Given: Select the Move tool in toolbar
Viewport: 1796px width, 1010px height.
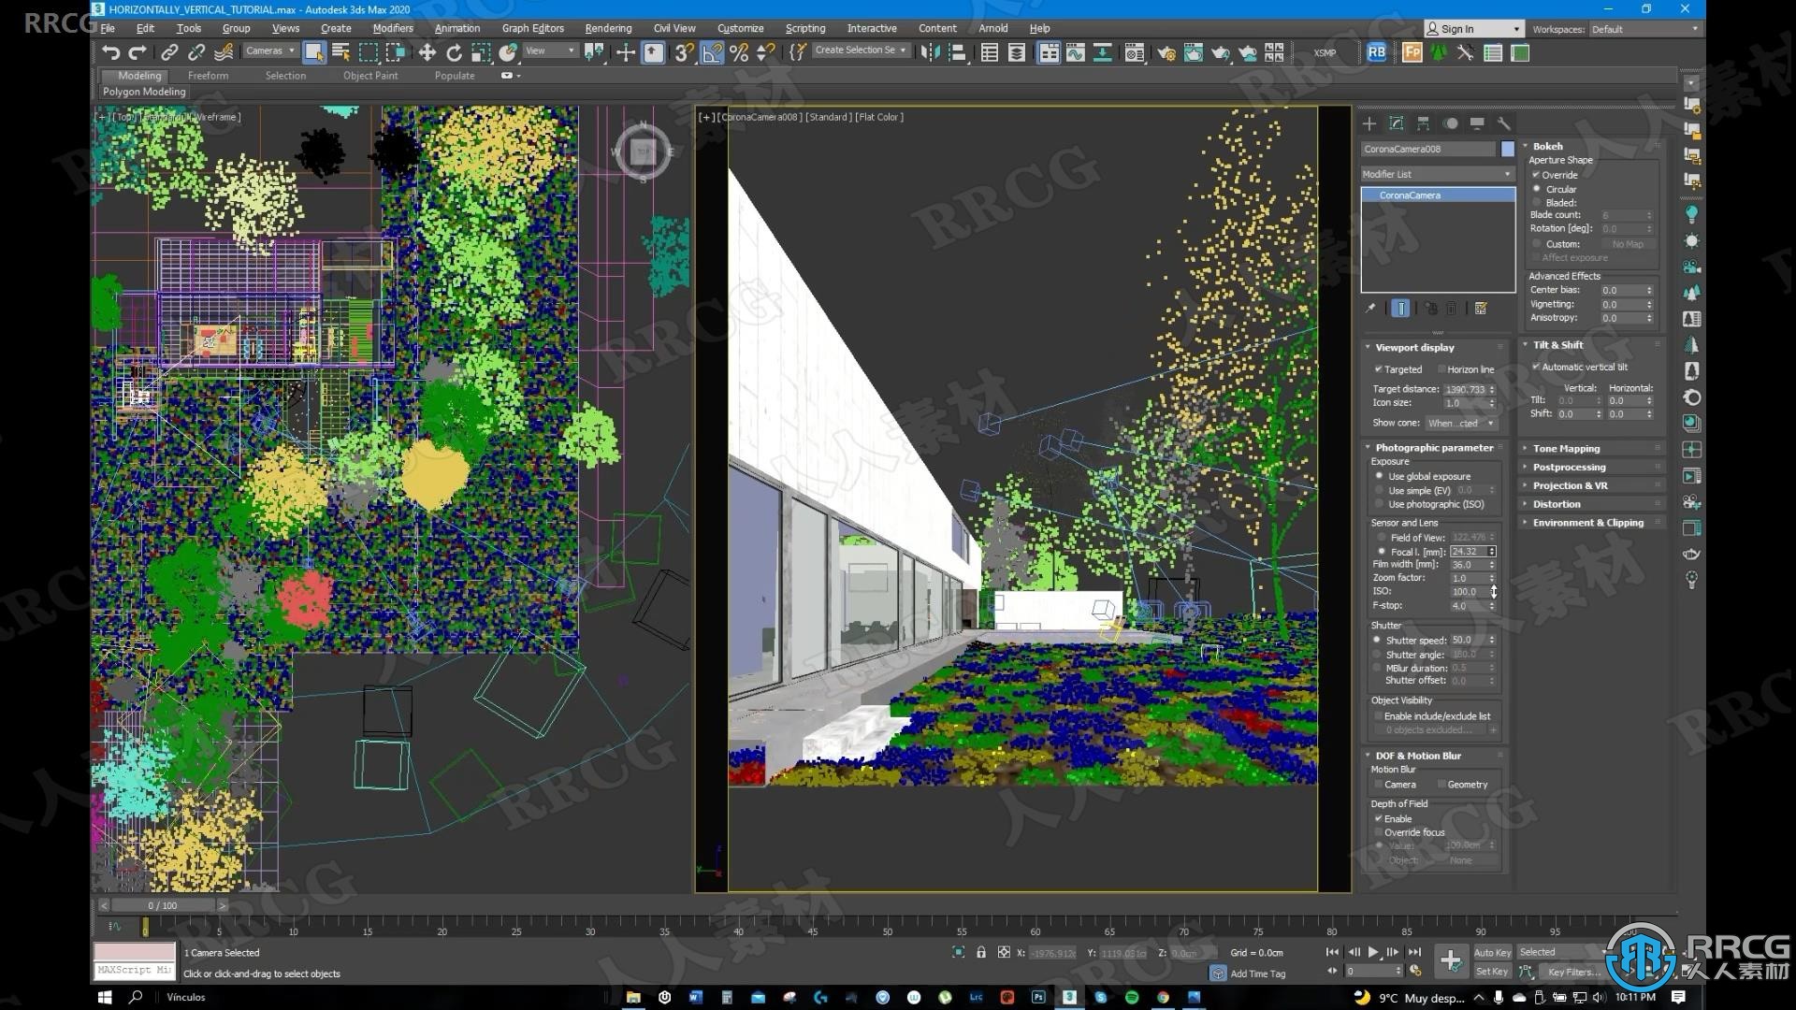Looking at the screenshot, I should [426, 51].
